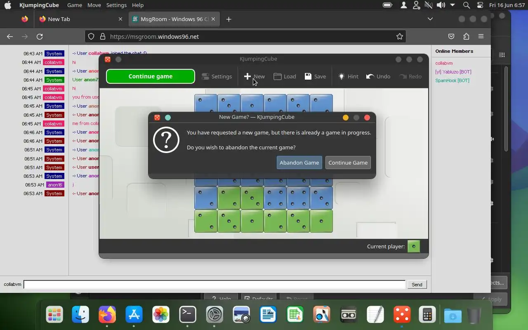Screen dimensions: 528x330
Task: Click the New game plus icon in toolbar
Action: [247, 76]
